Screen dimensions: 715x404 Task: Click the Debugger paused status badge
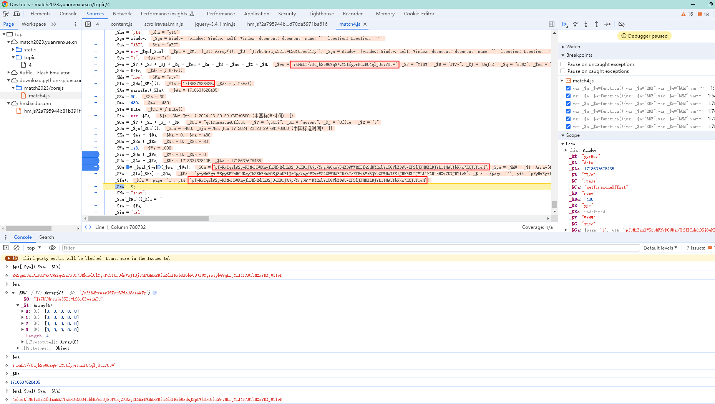tap(645, 36)
